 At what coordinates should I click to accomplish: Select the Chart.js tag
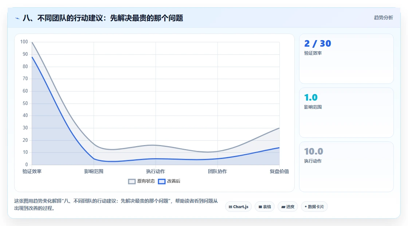pyautogui.click(x=238, y=207)
